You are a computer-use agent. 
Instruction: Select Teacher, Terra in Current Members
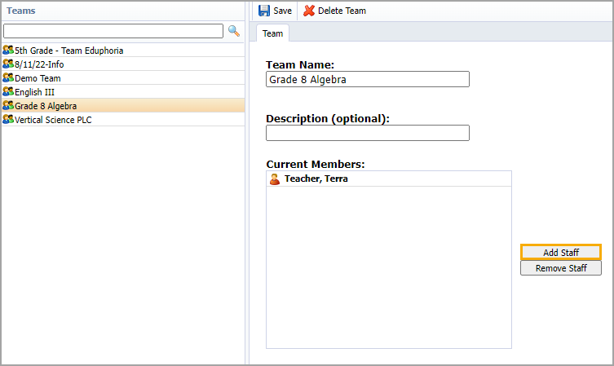[x=316, y=179]
